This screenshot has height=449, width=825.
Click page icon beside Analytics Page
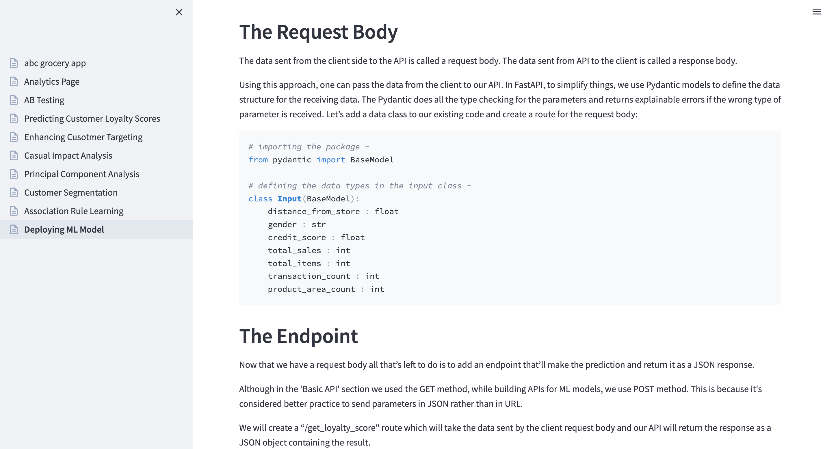coord(14,82)
